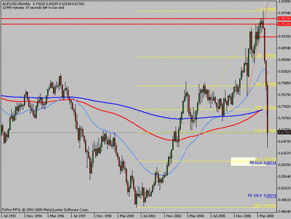Click the '1 Mar 2004' date label
Screen dimensions: 291x219
click(196, 216)
